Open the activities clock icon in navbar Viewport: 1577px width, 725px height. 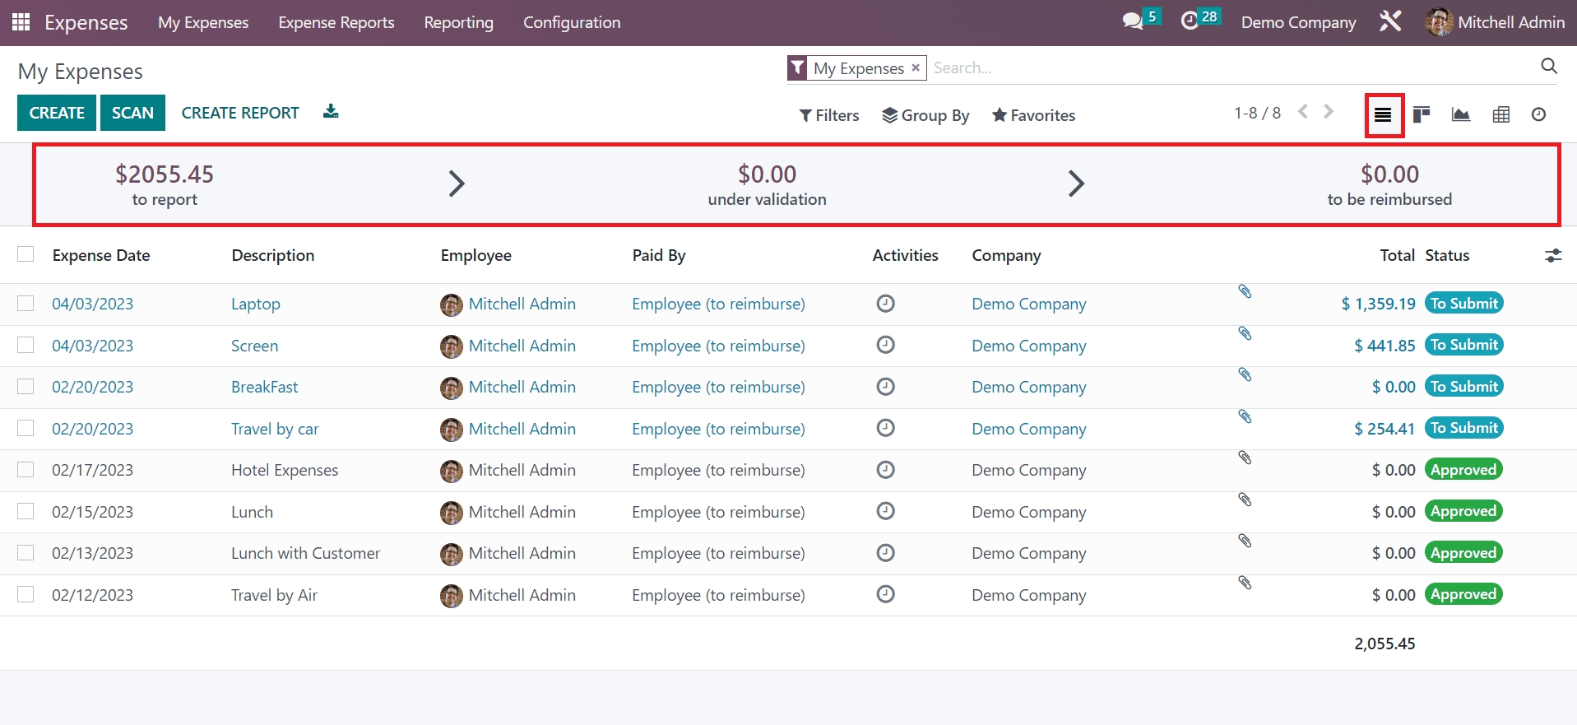tap(1190, 21)
